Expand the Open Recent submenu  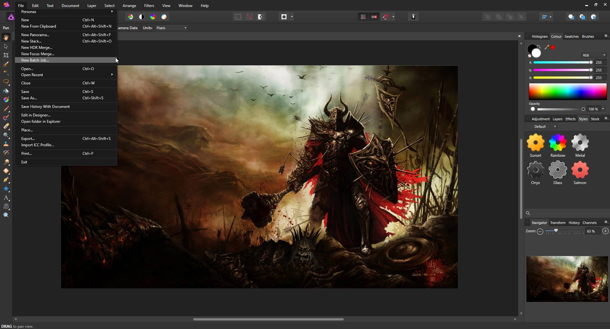pyautogui.click(x=66, y=75)
